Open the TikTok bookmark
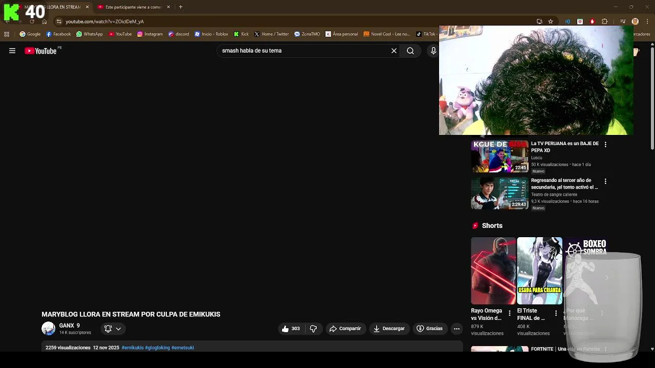Screen dimensions: 655x368 point(426,34)
